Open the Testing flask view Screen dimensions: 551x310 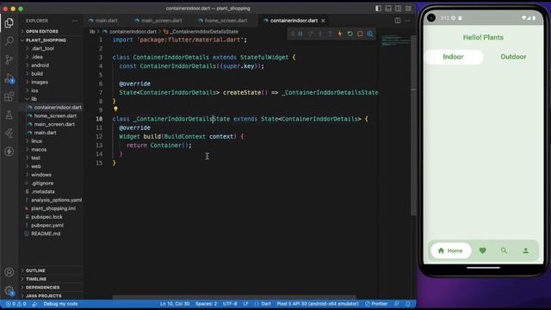9,115
